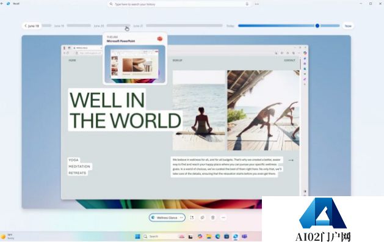The width and height of the screenshot is (384, 242).
Task: Open more options ellipsis in the bottom toolbar
Action: coord(223,218)
